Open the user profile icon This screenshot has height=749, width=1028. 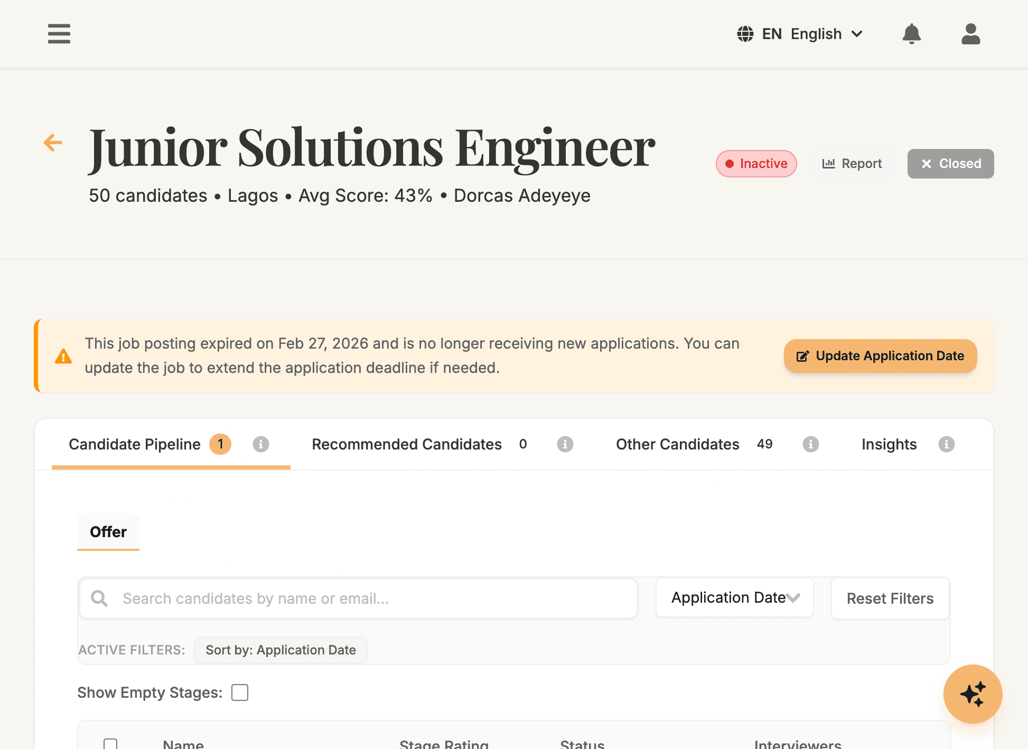point(970,34)
